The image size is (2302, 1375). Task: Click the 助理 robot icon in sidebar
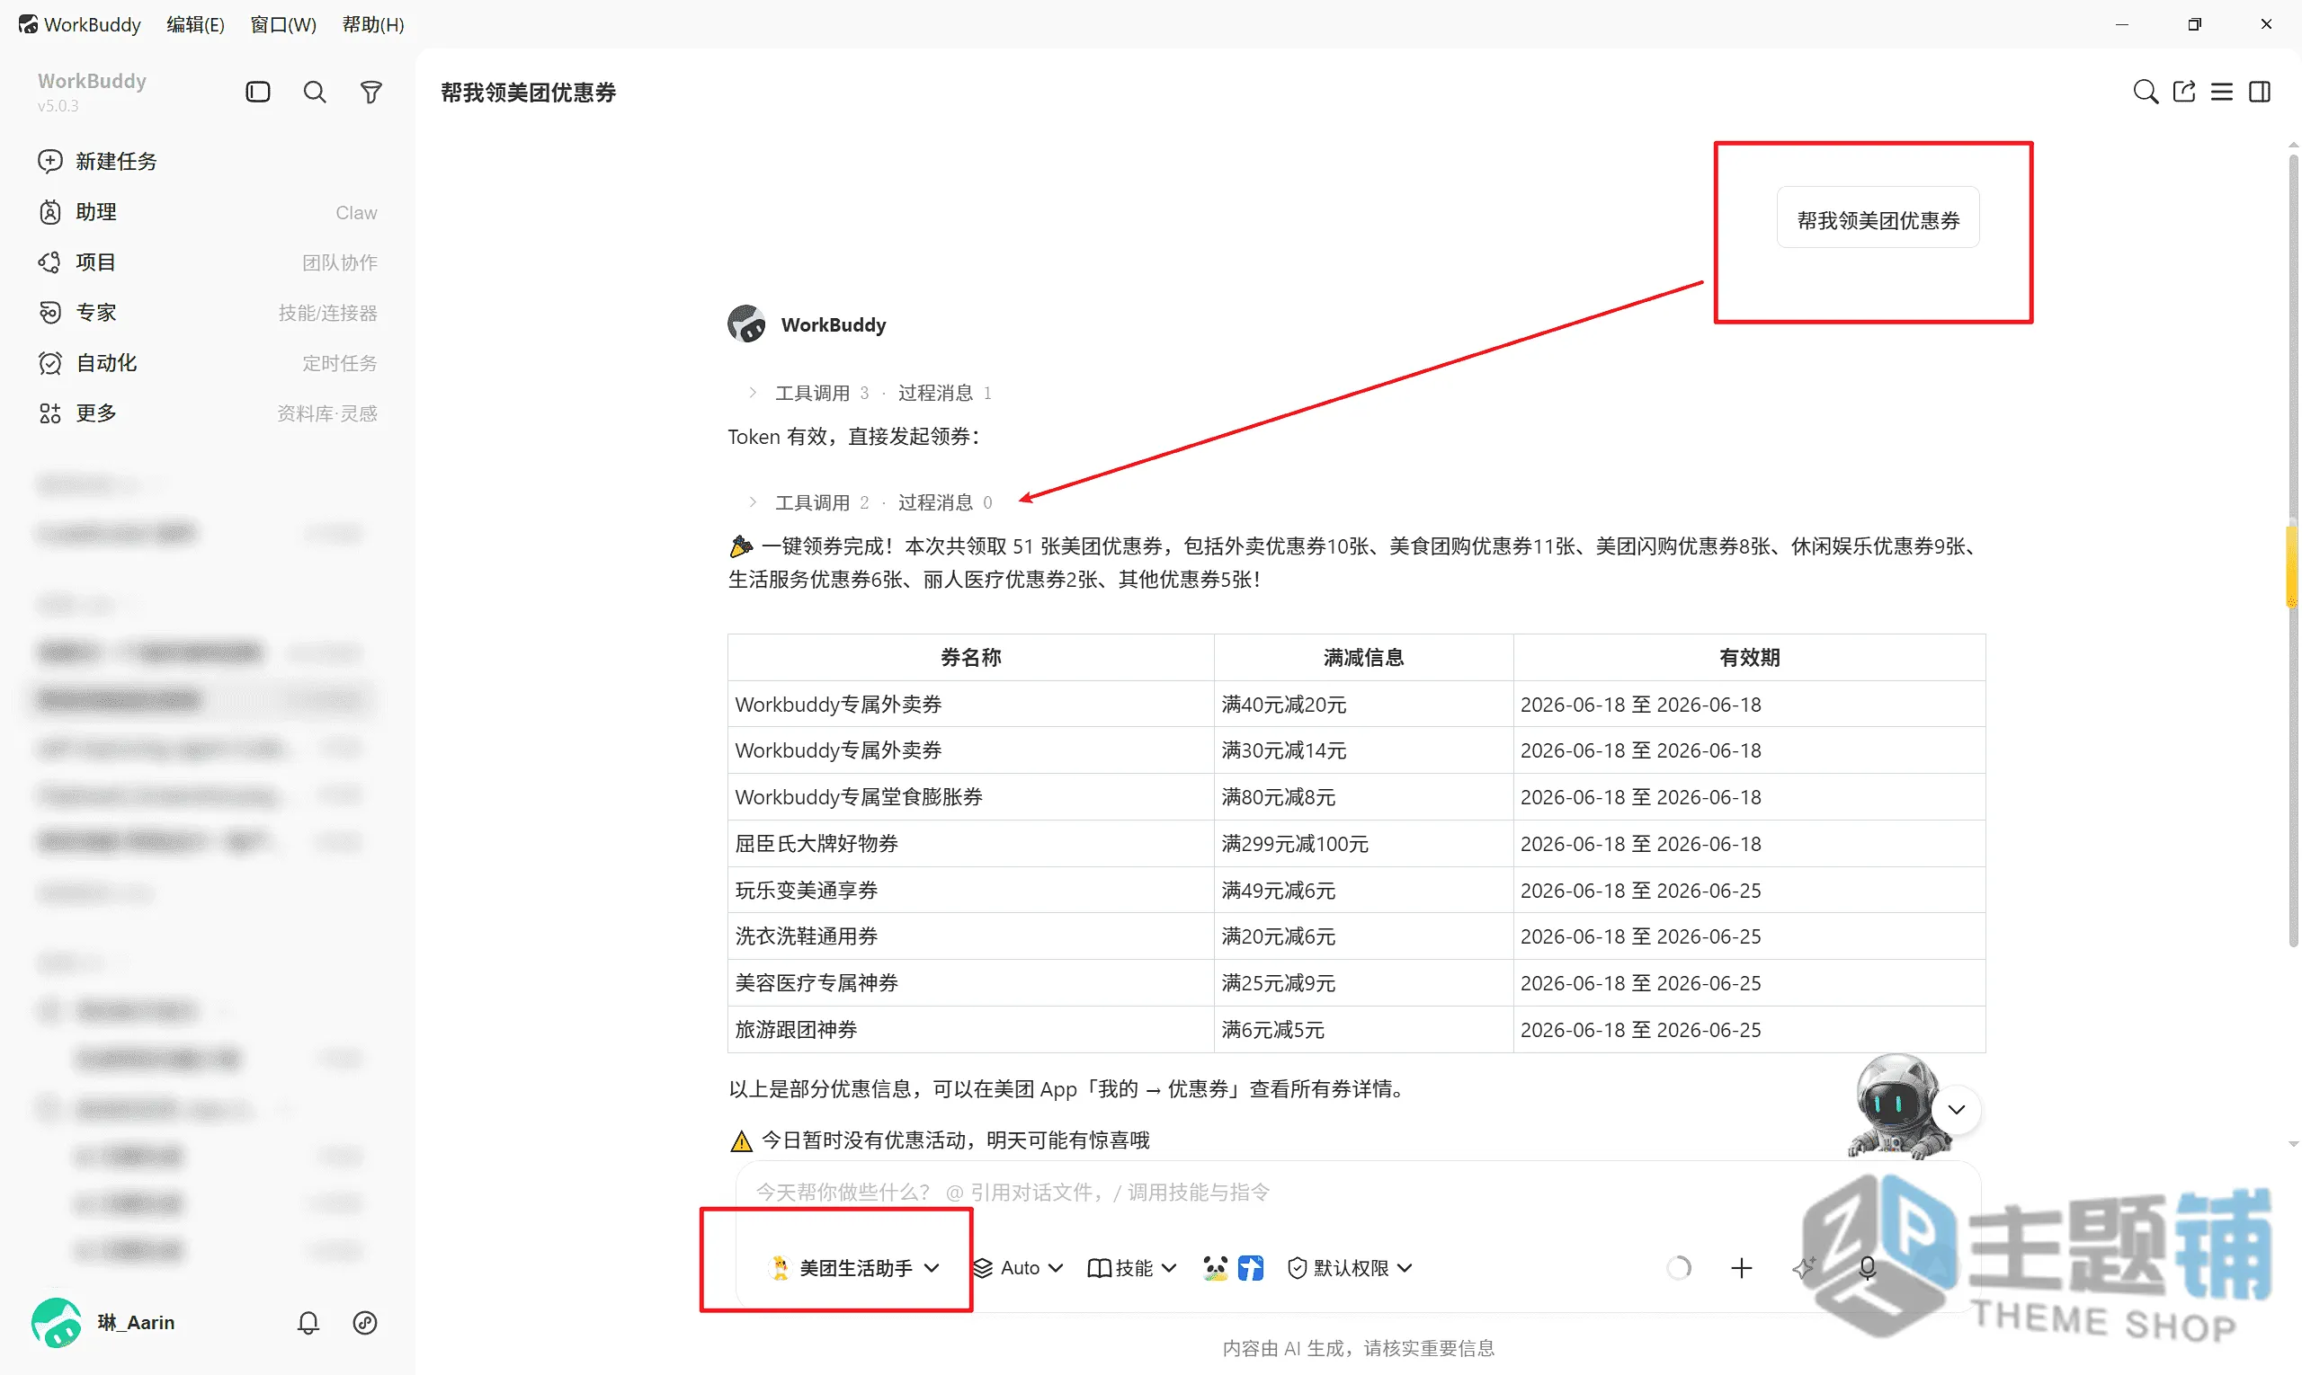[x=50, y=212]
